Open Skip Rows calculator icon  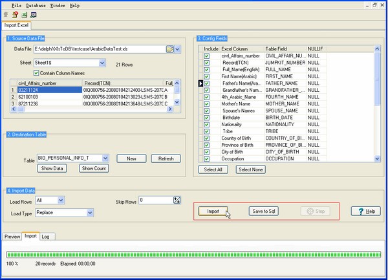point(176,200)
